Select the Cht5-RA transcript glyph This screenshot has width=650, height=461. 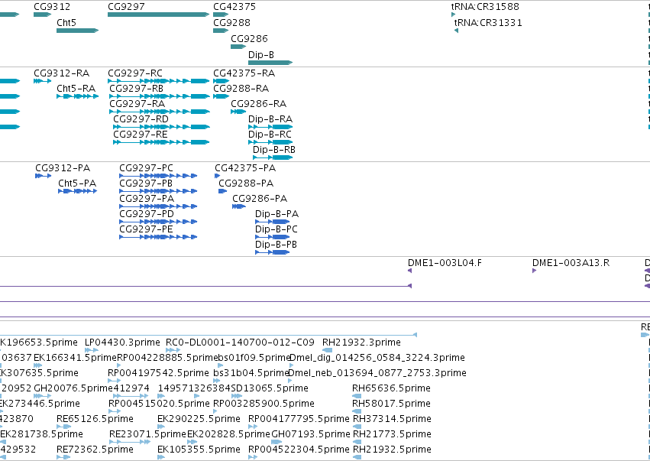[77, 96]
